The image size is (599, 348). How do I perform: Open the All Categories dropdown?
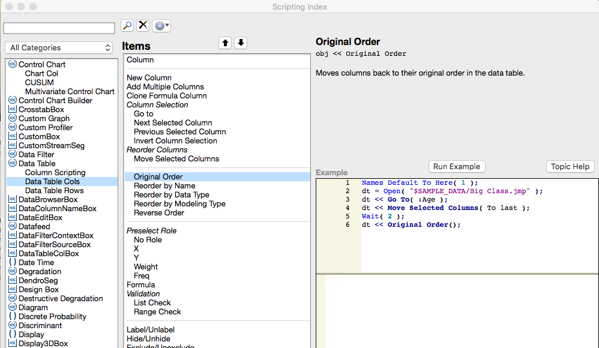point(59,47)
